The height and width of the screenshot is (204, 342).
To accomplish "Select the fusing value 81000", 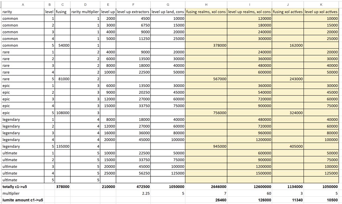I will pyautogui.click(x=62, y=79).
